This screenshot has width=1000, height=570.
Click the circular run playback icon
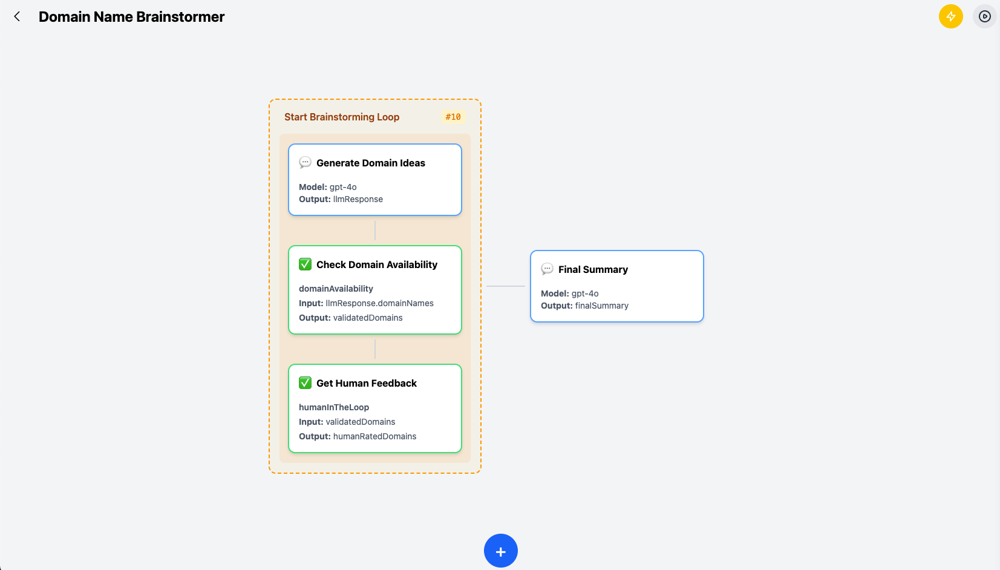pos(984,16)
